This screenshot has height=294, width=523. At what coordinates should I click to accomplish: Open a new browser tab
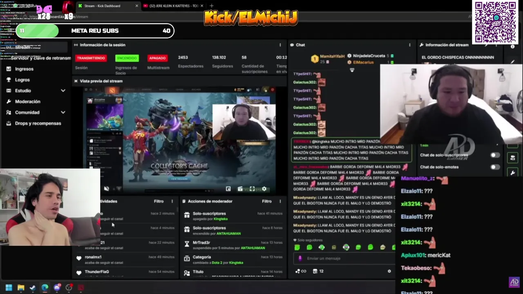pos(211,6)
